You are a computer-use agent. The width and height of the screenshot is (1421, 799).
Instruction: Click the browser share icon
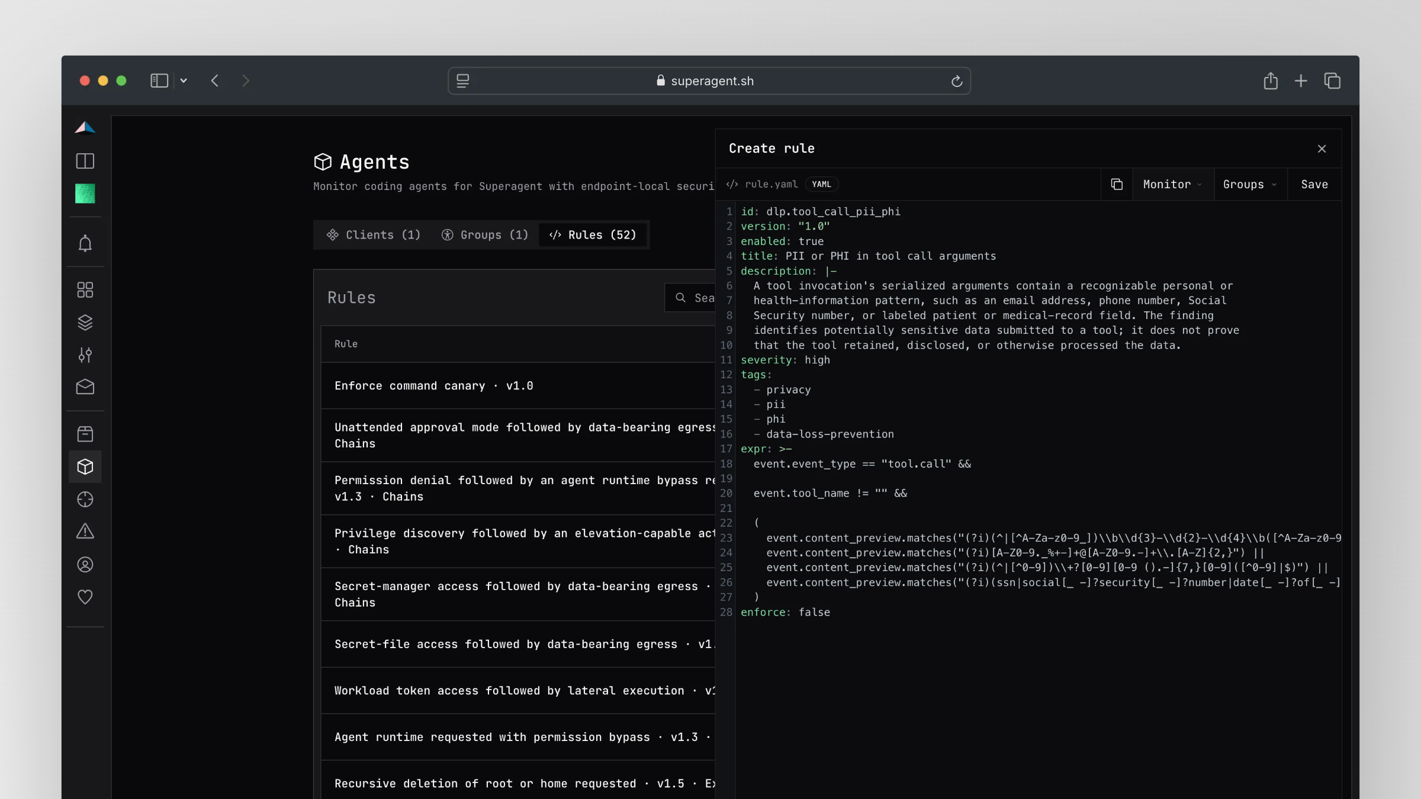(1271, 81)
